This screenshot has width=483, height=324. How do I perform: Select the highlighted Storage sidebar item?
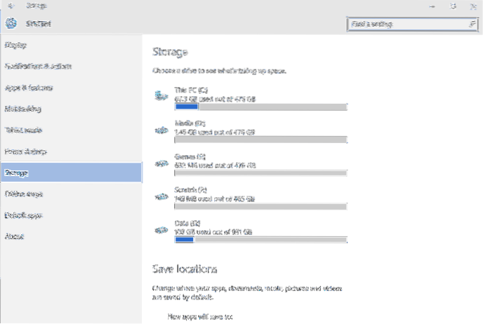tap(71, 173)
